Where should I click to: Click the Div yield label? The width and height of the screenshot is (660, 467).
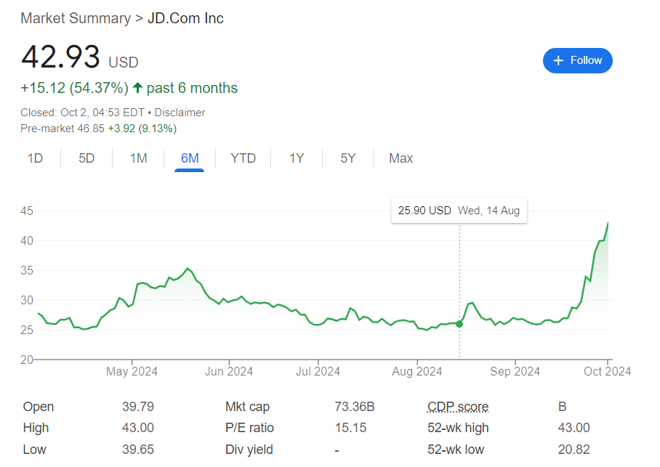pos(249,450)
